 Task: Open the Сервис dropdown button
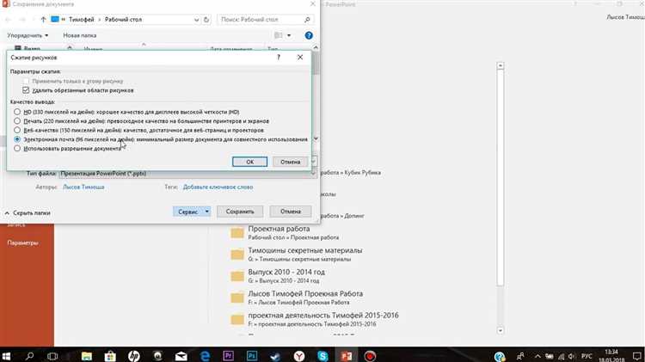click(x=192, y=212)
